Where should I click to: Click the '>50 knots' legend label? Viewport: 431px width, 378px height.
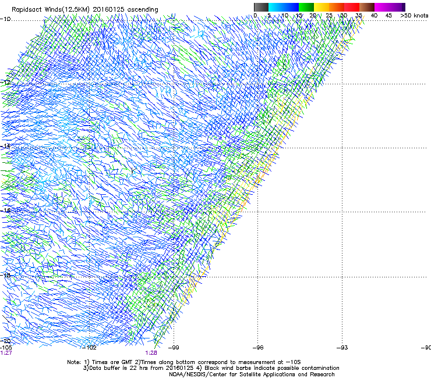click(x=414, y=15)
